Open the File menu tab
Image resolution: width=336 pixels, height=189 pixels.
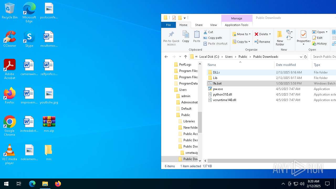[169, 25]
